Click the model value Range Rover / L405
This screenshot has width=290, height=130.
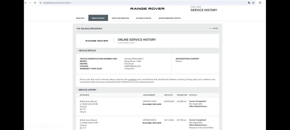point(132,61)
